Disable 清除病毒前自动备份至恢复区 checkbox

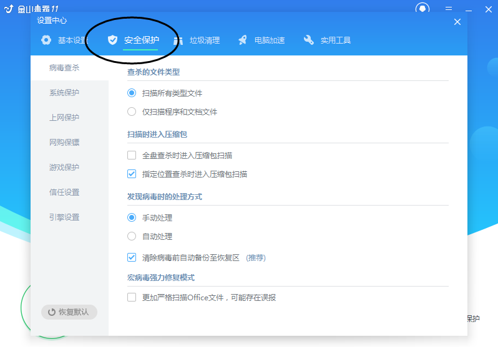click(x=132, y=257)
